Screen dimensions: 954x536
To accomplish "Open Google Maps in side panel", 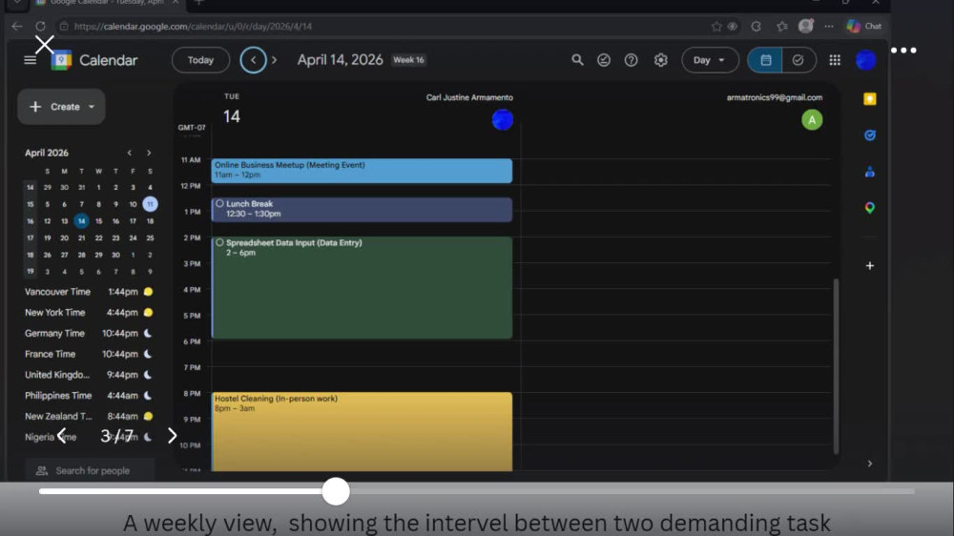I will coord(870,208).
